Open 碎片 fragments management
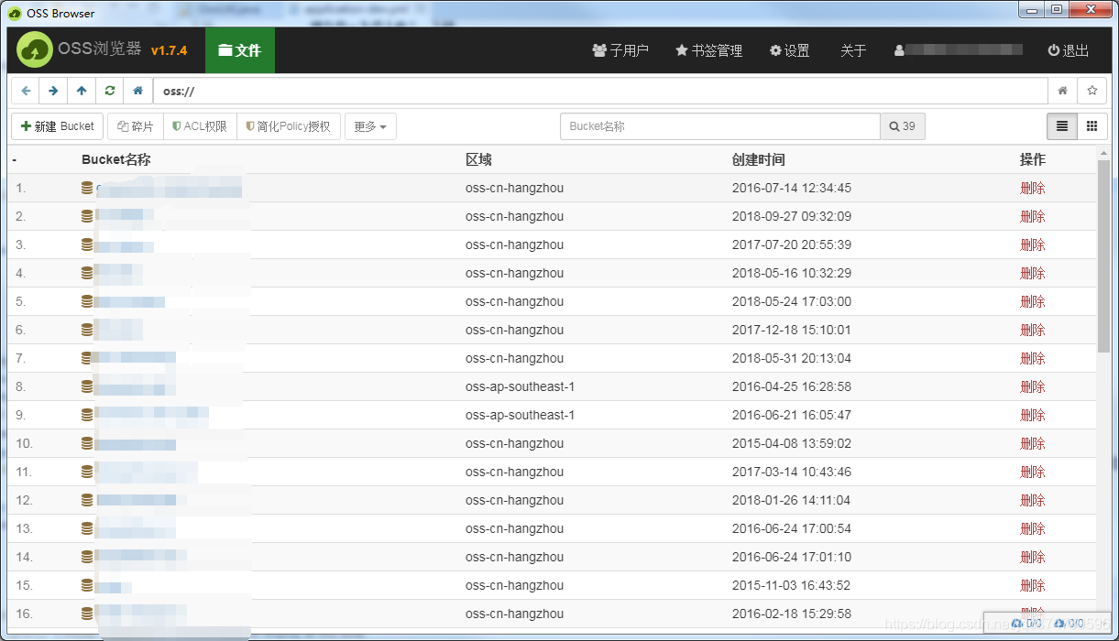1119x641 pixels. (136, 126)
